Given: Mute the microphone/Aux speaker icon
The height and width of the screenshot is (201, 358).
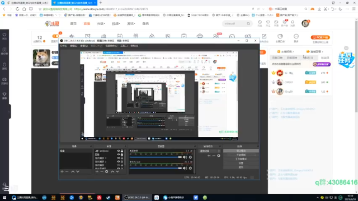Looking at the screenshot, I should pos(185,168).
